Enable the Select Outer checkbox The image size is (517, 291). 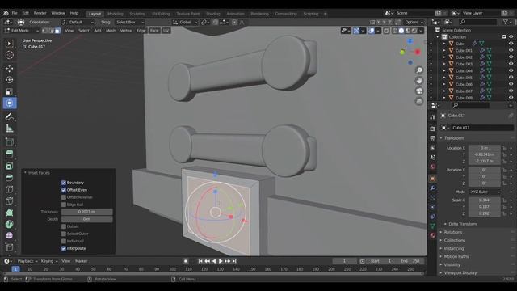click(64, 234)
